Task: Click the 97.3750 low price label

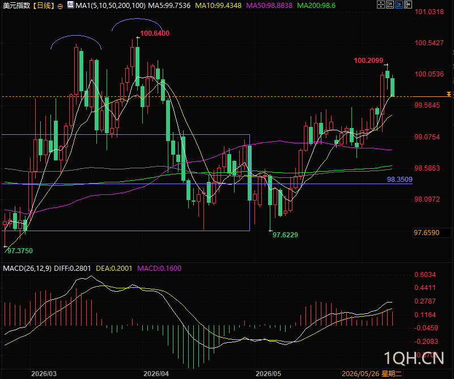Action: pyautogui.click(x=20, y=251)
